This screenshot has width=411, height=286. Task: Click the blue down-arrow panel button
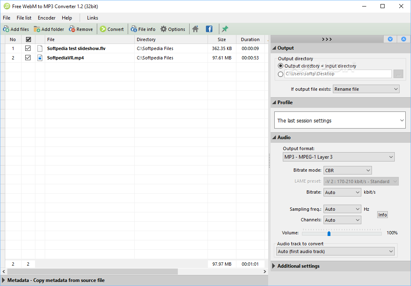[x=390, y=39]
